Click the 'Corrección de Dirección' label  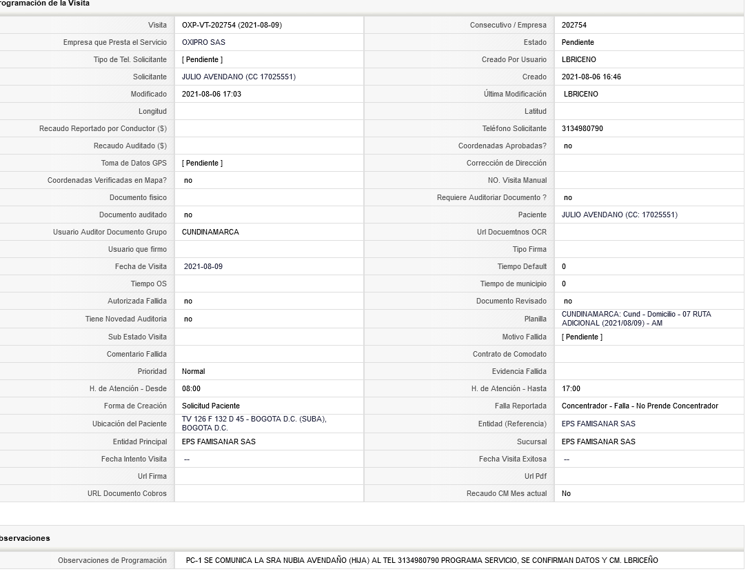click(507, 163)
